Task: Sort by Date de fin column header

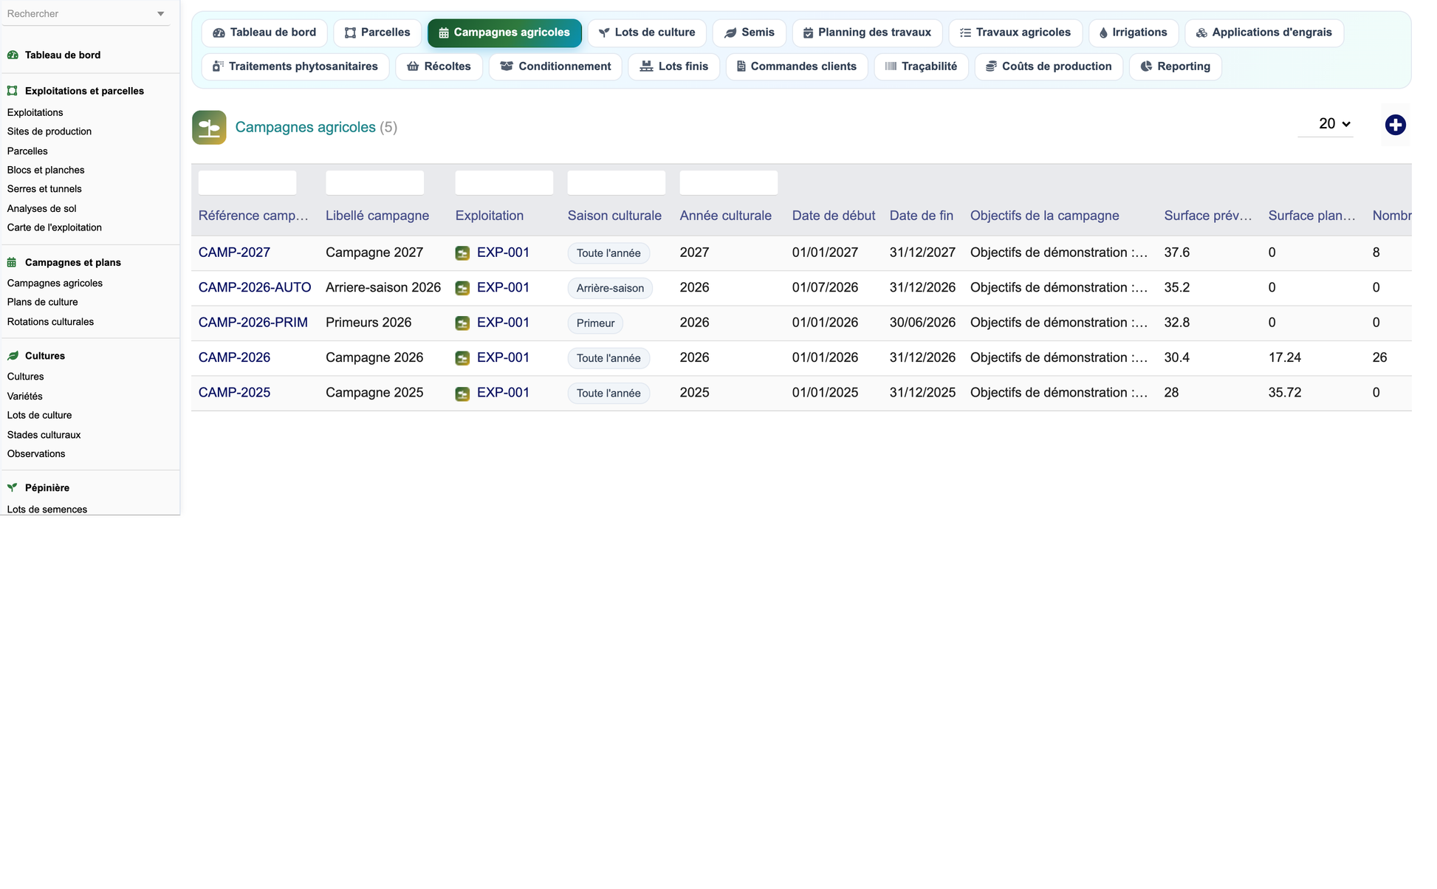Action: [922, 216]
